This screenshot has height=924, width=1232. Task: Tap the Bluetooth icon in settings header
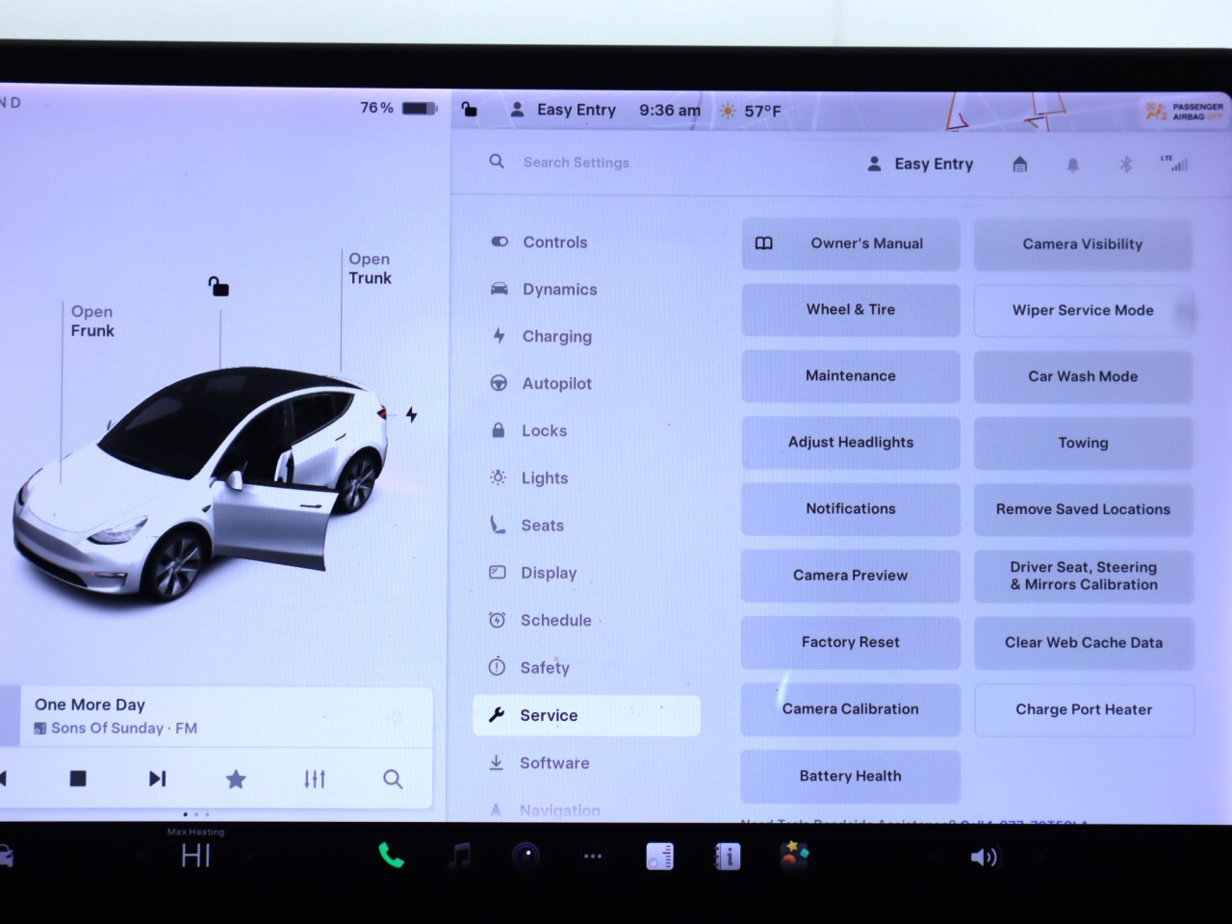tap(1125, 165)
